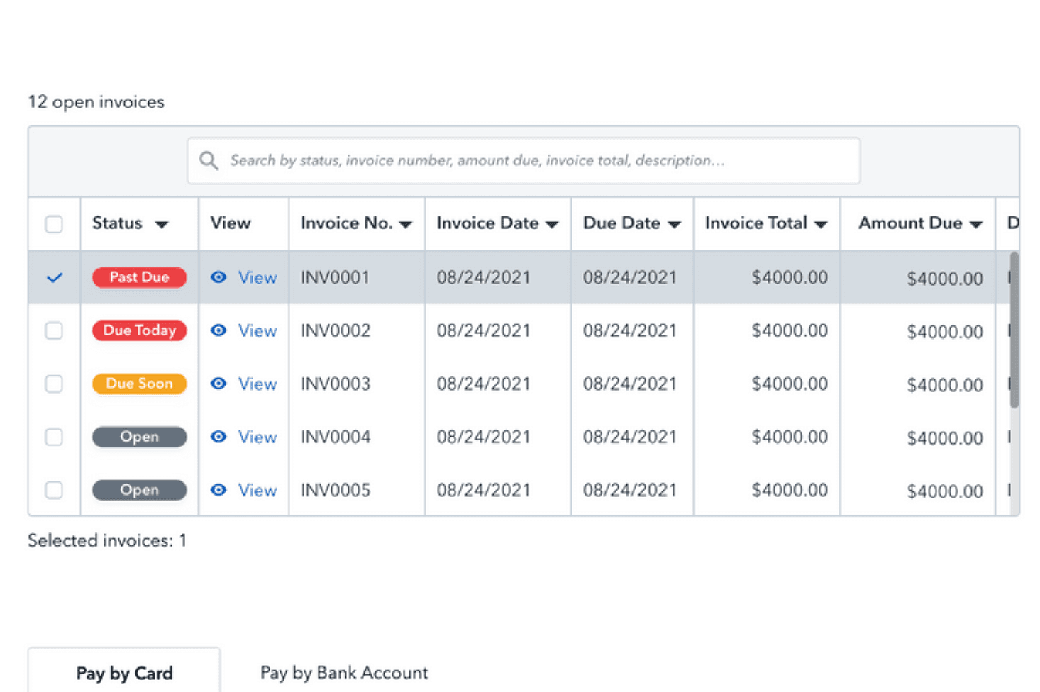Click the Due Soon status badge
The width and height of the screenshot is (1040, 692).
tap(139, 384)
